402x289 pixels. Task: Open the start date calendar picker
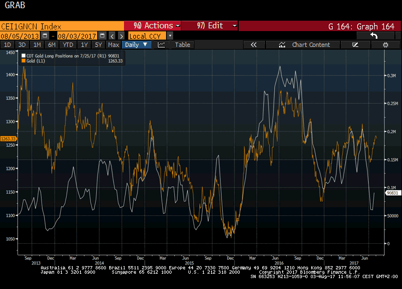(45, 35)
